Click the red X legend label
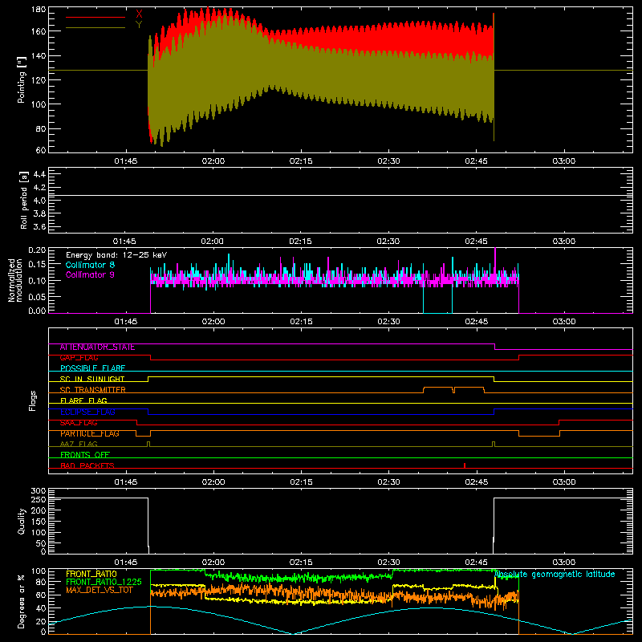 (139, 14)
